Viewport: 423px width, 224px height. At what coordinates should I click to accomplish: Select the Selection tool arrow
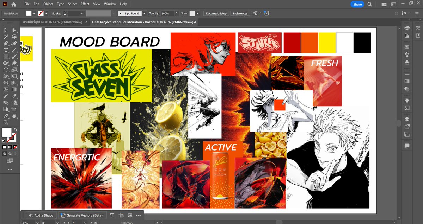[x=6, y=30]
